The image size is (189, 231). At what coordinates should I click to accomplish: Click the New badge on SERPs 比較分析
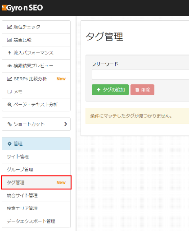click(61, 79)
